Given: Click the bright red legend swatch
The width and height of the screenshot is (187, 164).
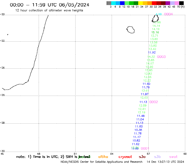Looking at the screenshot, I should pyautogui.click(x=154, y=3).
